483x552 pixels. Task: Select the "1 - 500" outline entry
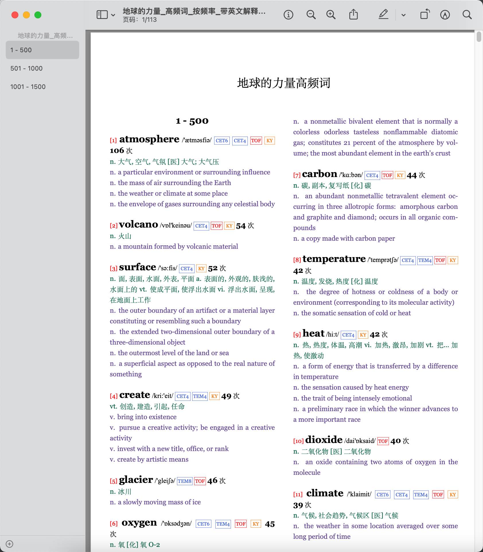[x=42, y=50]
